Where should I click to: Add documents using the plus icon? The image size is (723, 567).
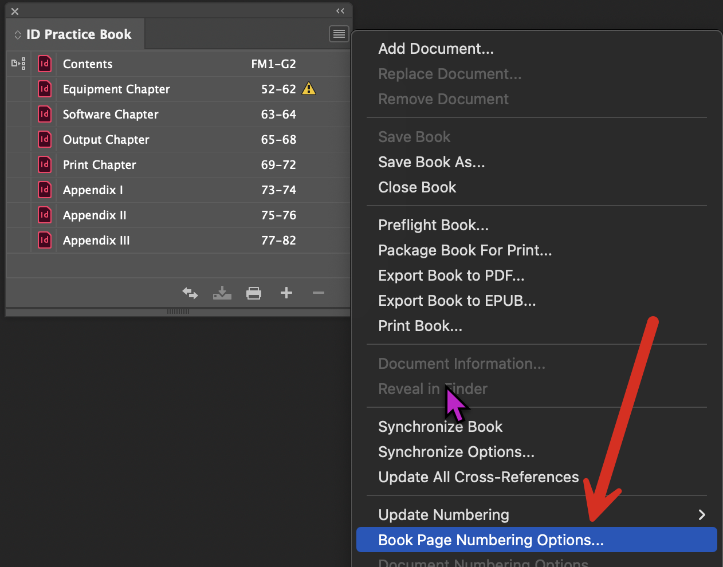(x=286, y=293)
